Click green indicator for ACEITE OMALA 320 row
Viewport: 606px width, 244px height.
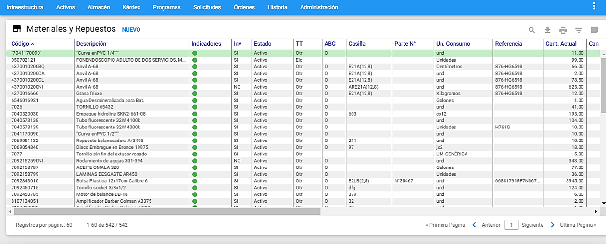195,168
